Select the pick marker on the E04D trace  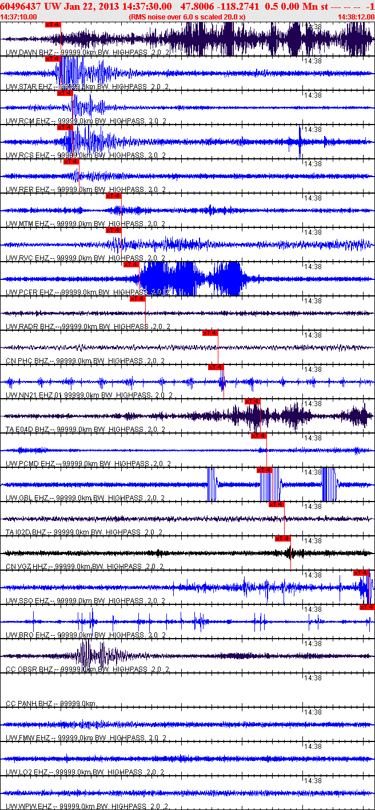click(252, 402)
